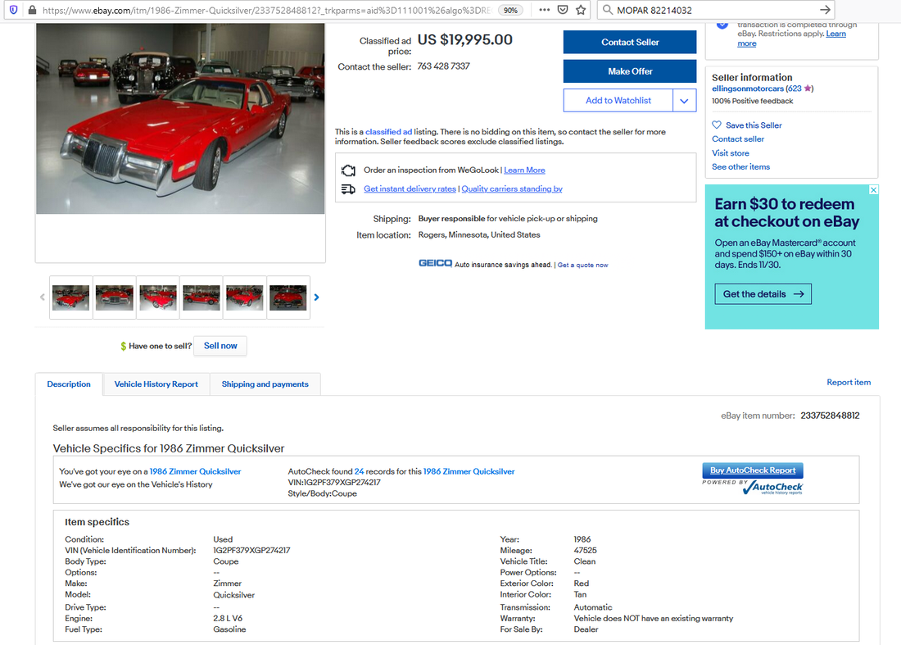
Task: Open the Vehicle History Report tab
Action: pyautogui.click(x=156, y=384)
